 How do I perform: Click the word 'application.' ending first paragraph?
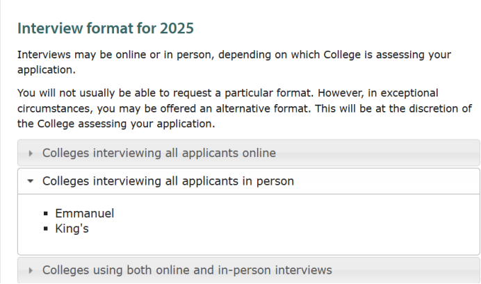[x=46, y=69]
